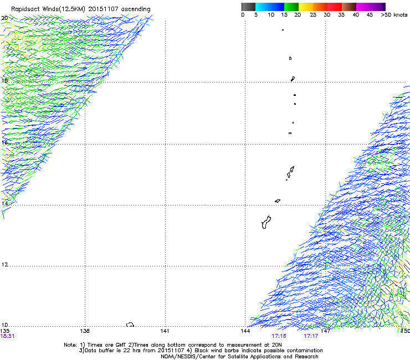This screenshot has height=360, width=410.
Task: Click the latitude label "12" on left axis
Action: [x=4, y=265]
